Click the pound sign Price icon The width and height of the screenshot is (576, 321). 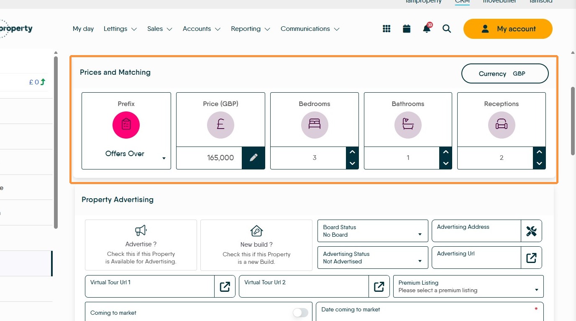point(220,125)
